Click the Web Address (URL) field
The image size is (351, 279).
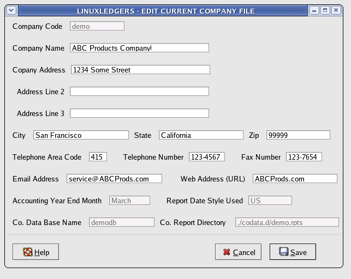tap(295, 179)
